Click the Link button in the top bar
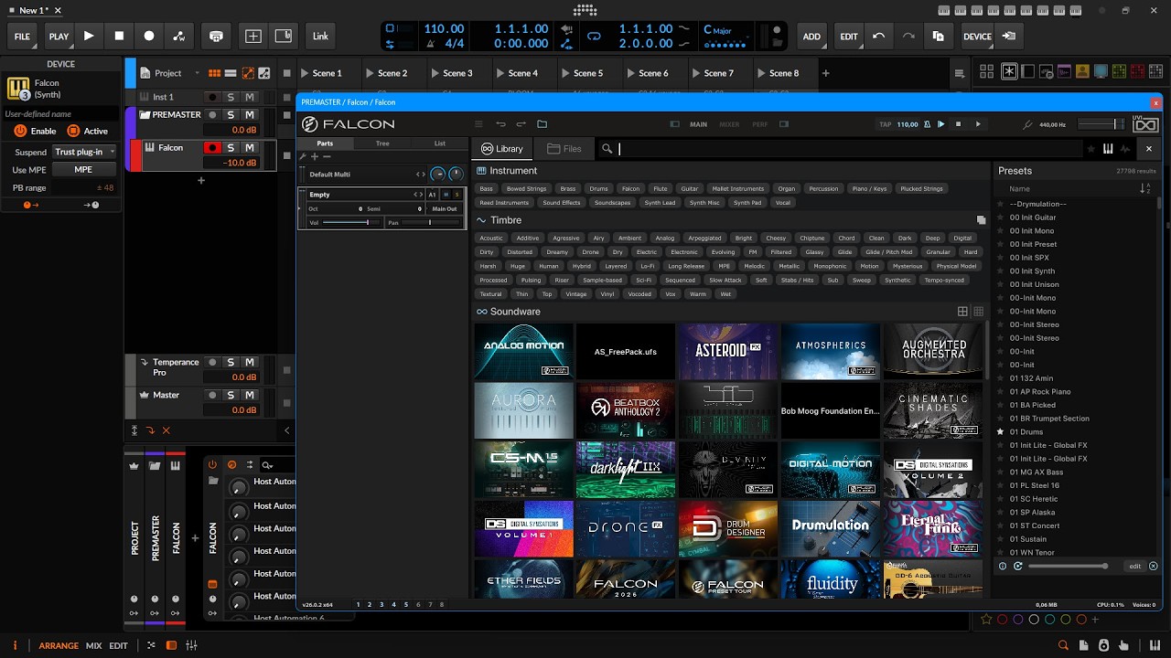Viewport: 1171px width, 658px height. [320, 36]
